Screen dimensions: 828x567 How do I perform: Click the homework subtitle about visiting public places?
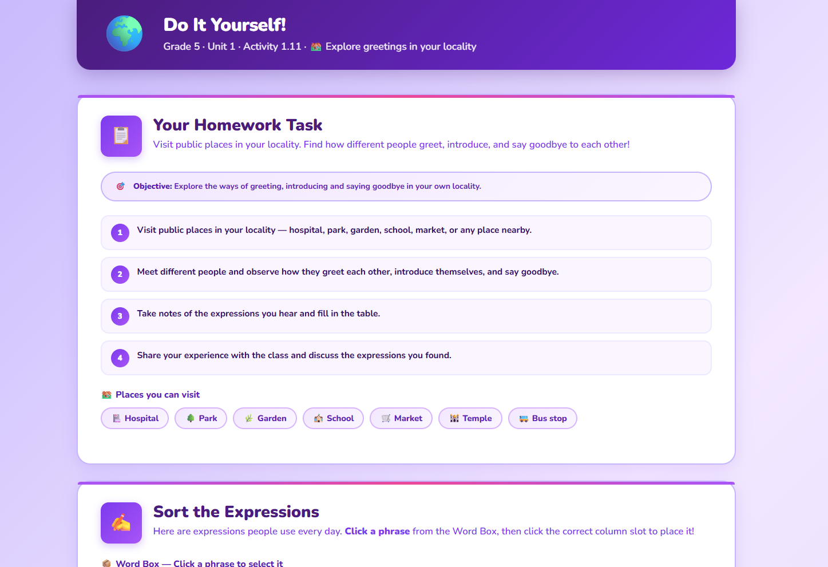pyautogui.click(x=391, y=145)
